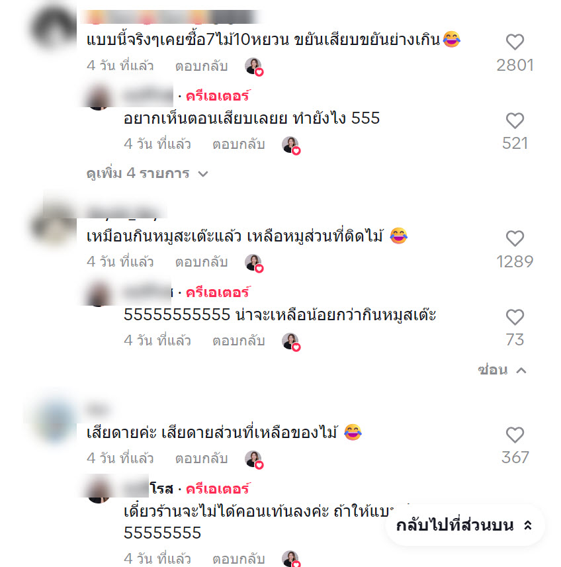Open profile picture of หมูสะเต๊ะ commenter
The width and height of the screenshot is (561, 567).
[x=53, y=225]
